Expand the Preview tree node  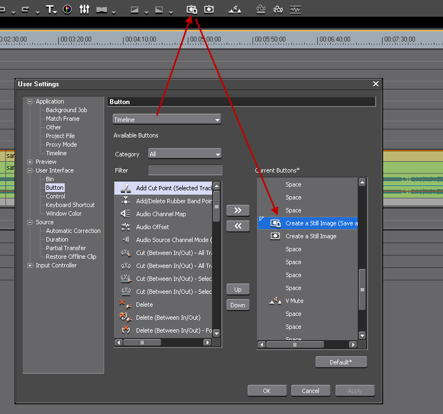[30, 162]
